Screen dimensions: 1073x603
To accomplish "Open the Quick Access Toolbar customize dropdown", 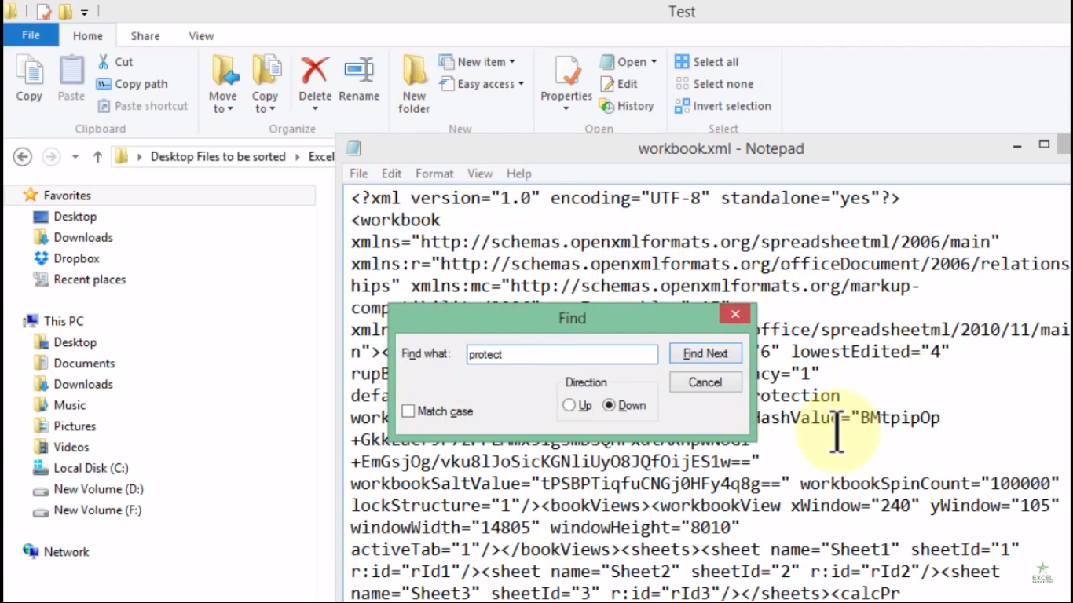I will tap(84, 12).
